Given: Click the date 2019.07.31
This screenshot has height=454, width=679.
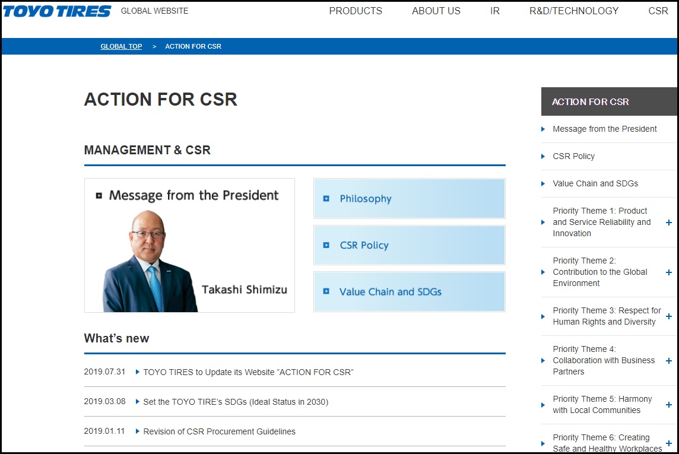Looking at the screenshot, I should point(105,372).
